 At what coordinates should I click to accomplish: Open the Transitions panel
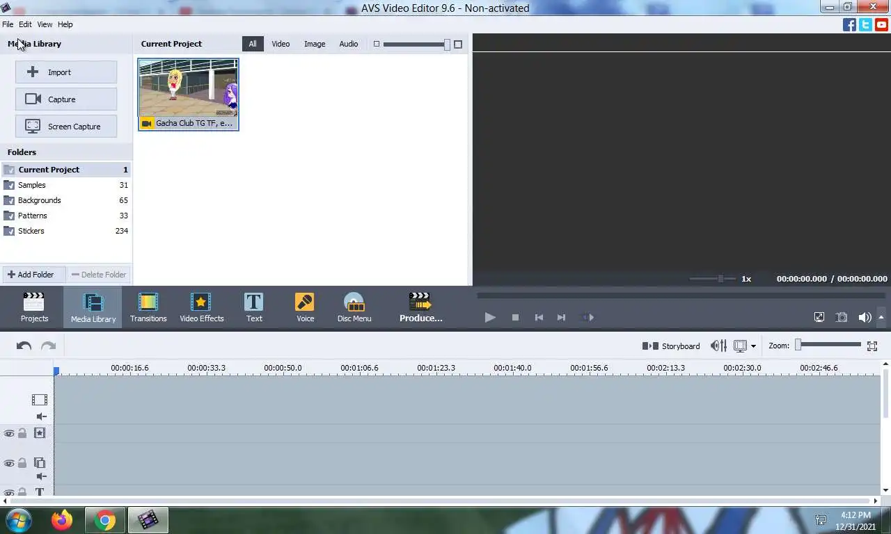[x=148, y=307]
